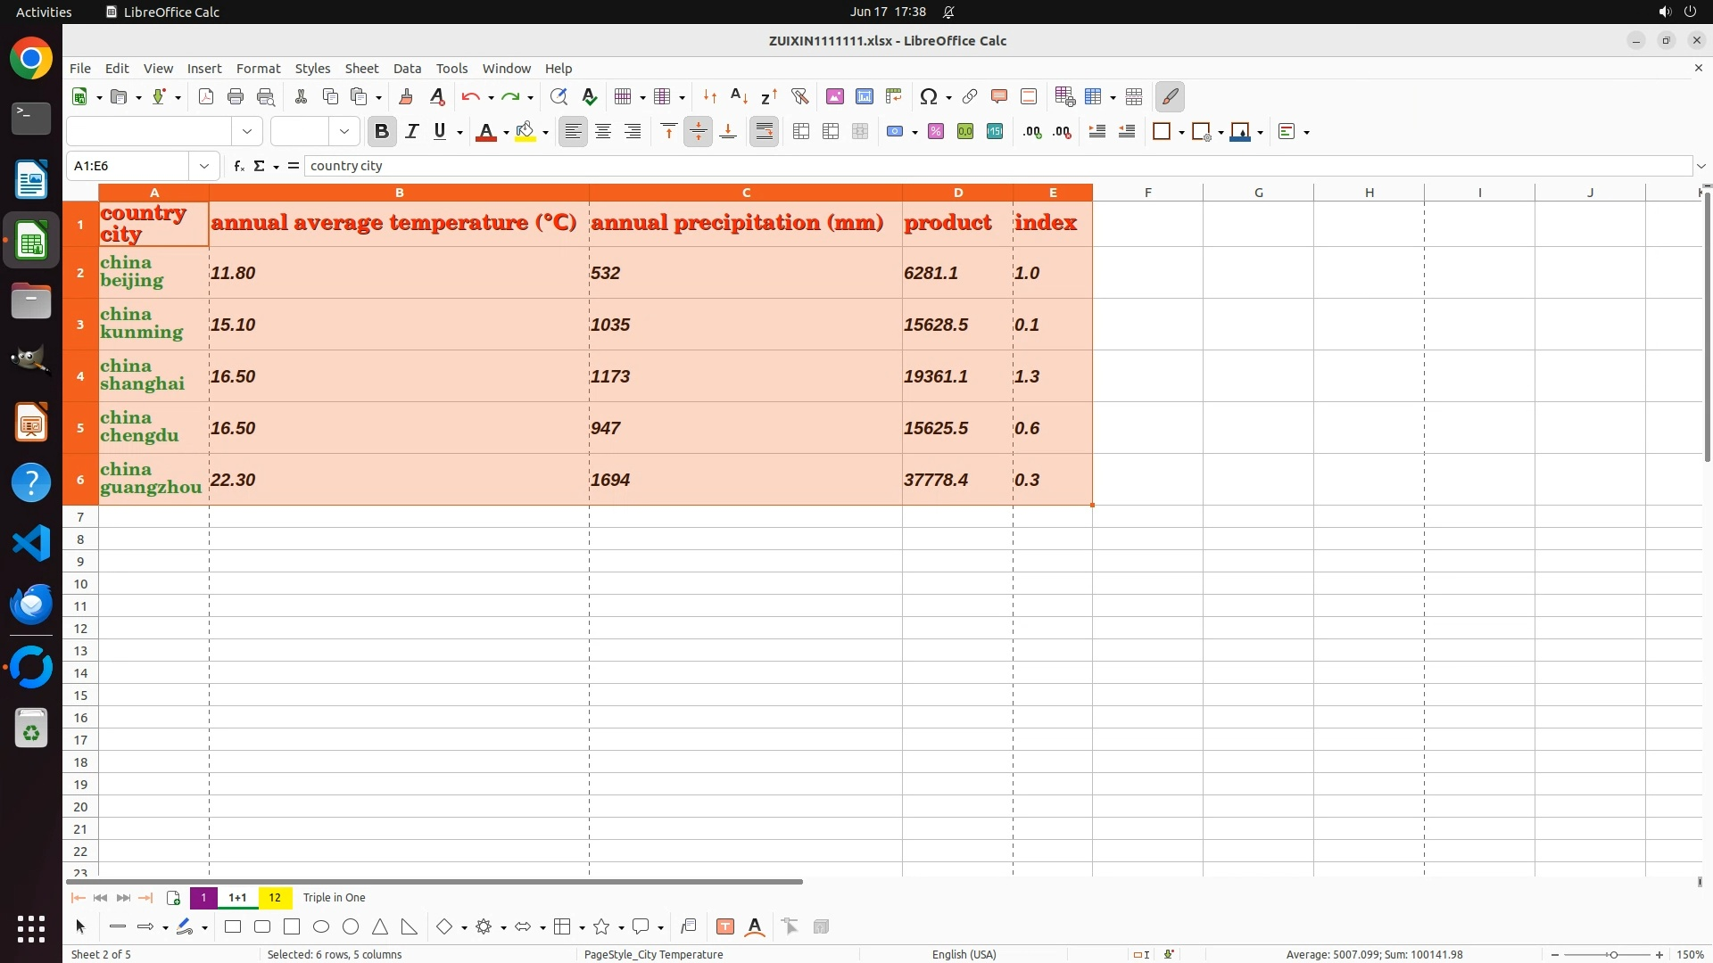Open the Data menu
The image size is (1713, 963).
pos(407,69)
